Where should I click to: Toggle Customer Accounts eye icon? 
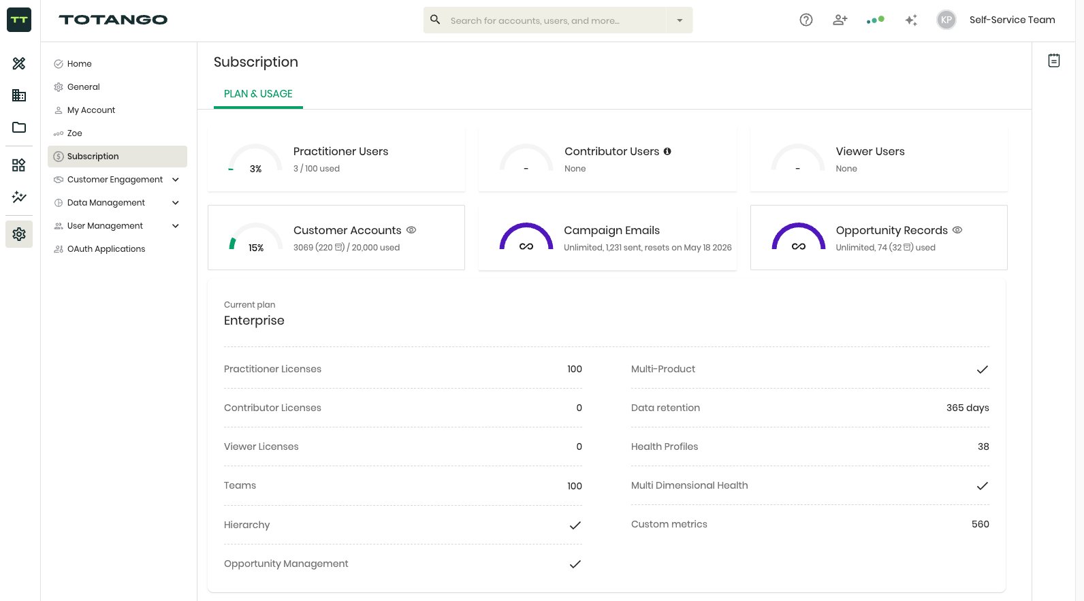coord(411,230)
